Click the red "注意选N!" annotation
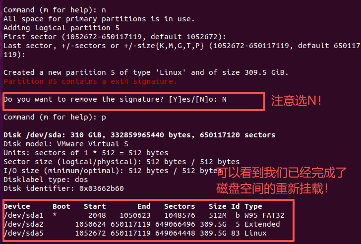This screenshot has width=361, height=244. (x=297, y=101)
